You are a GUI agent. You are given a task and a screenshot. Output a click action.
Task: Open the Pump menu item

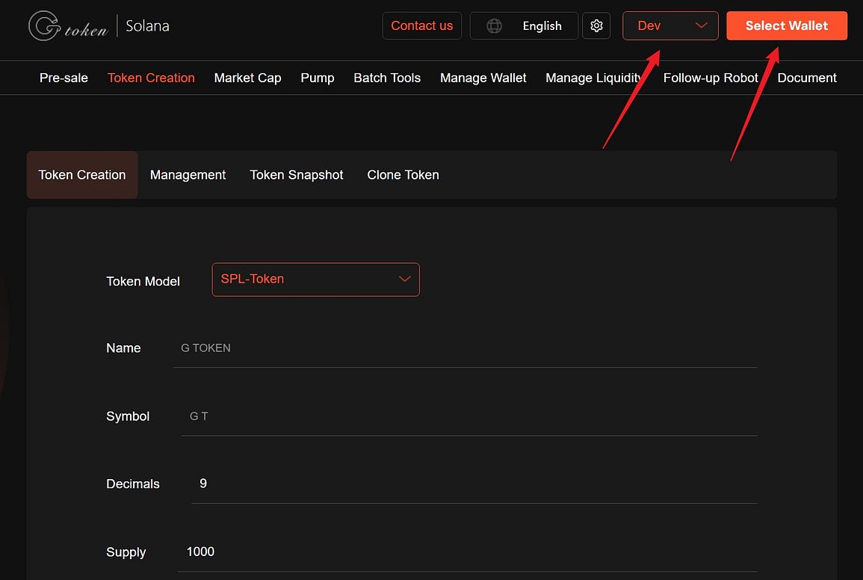pos(317,78)
